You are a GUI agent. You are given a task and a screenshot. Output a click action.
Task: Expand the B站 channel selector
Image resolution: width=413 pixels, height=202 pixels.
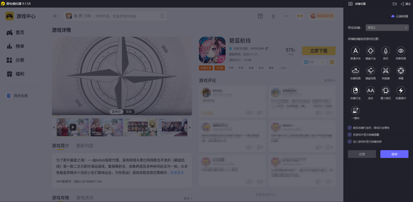click(x=314, y=62)
